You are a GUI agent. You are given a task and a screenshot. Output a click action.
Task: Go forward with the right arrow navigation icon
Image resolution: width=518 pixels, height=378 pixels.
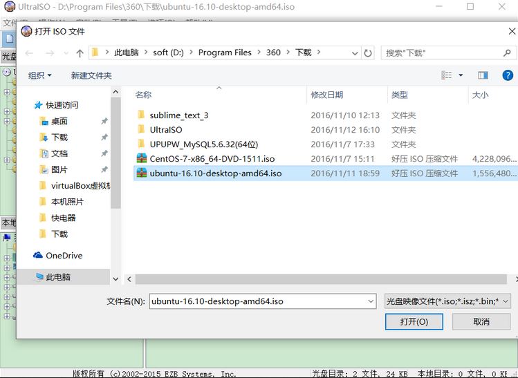tap(50, 53)
